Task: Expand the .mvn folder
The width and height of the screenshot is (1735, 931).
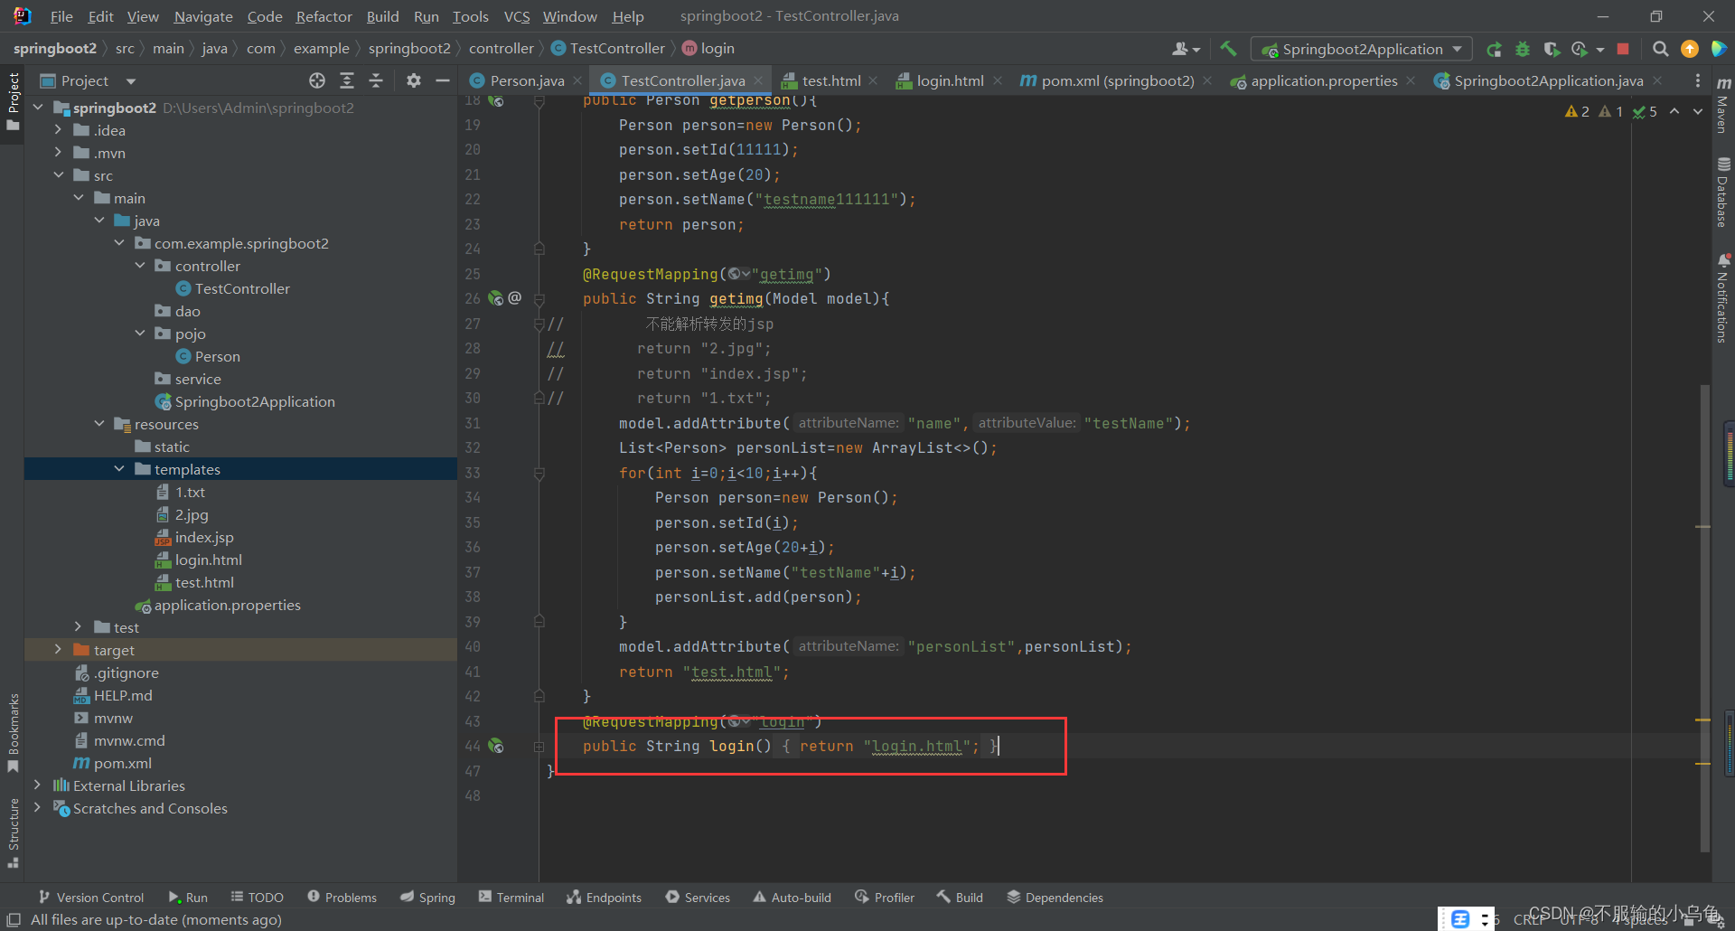Action: pyautogui.click(x=58, y=153)
